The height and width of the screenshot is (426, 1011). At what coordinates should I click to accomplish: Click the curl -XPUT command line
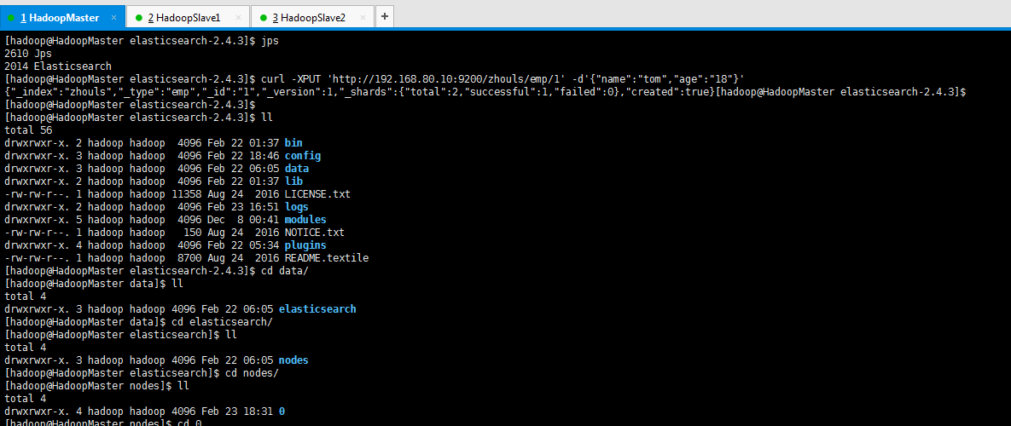point(503,79)
